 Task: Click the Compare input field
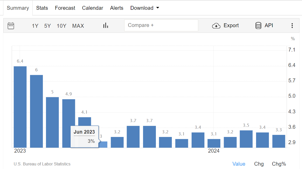coord(161,25)
